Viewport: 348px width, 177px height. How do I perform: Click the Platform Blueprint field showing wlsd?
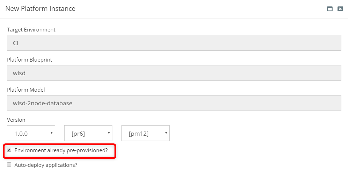pos(174,73)
